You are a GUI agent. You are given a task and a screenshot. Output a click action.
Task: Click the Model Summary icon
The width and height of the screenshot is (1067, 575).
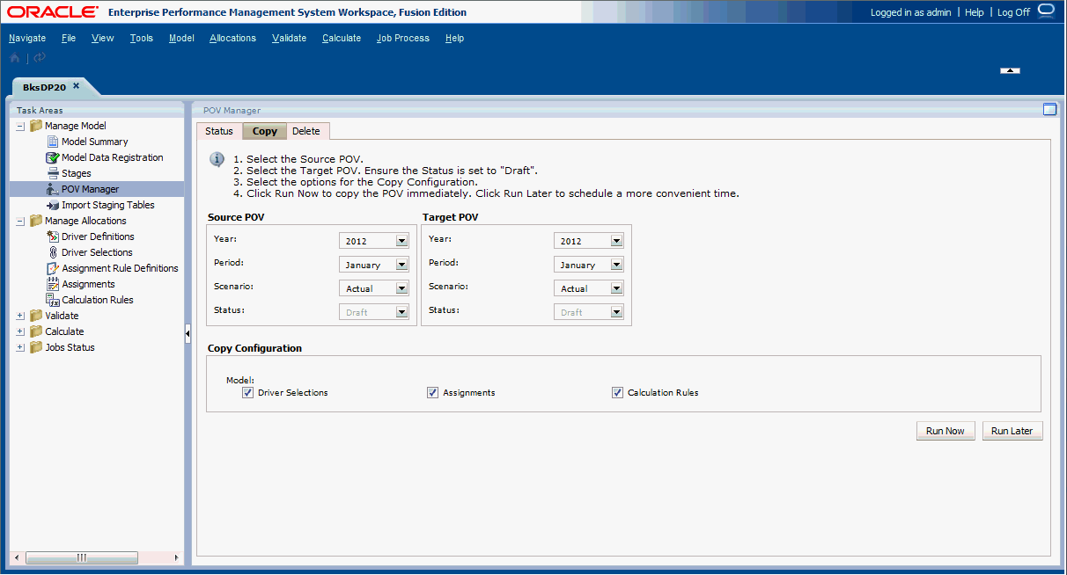pos(53,142)
